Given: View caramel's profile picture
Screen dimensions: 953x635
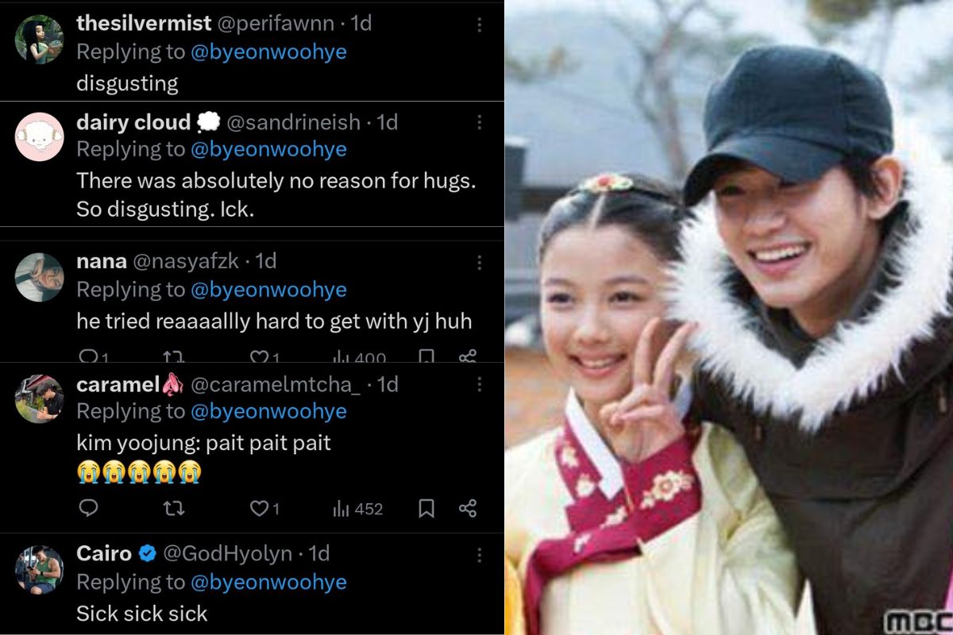Looking at the screenshot, I should 39,398.
